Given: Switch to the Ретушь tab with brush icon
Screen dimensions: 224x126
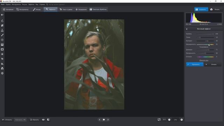Looking at the screenshot, I should click(37, 9).
